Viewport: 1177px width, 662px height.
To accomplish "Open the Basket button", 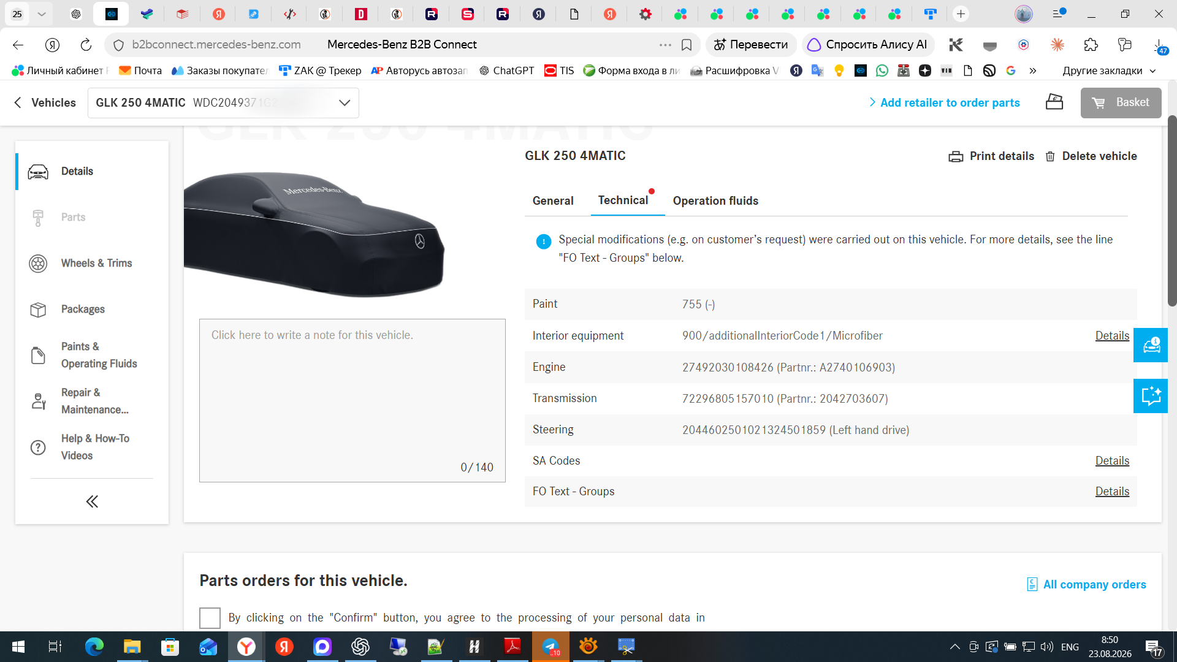I will 1121,103.
